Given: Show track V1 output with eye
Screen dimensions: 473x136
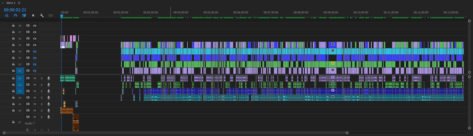Looking at the screenshot, I should tap(35, 71).
